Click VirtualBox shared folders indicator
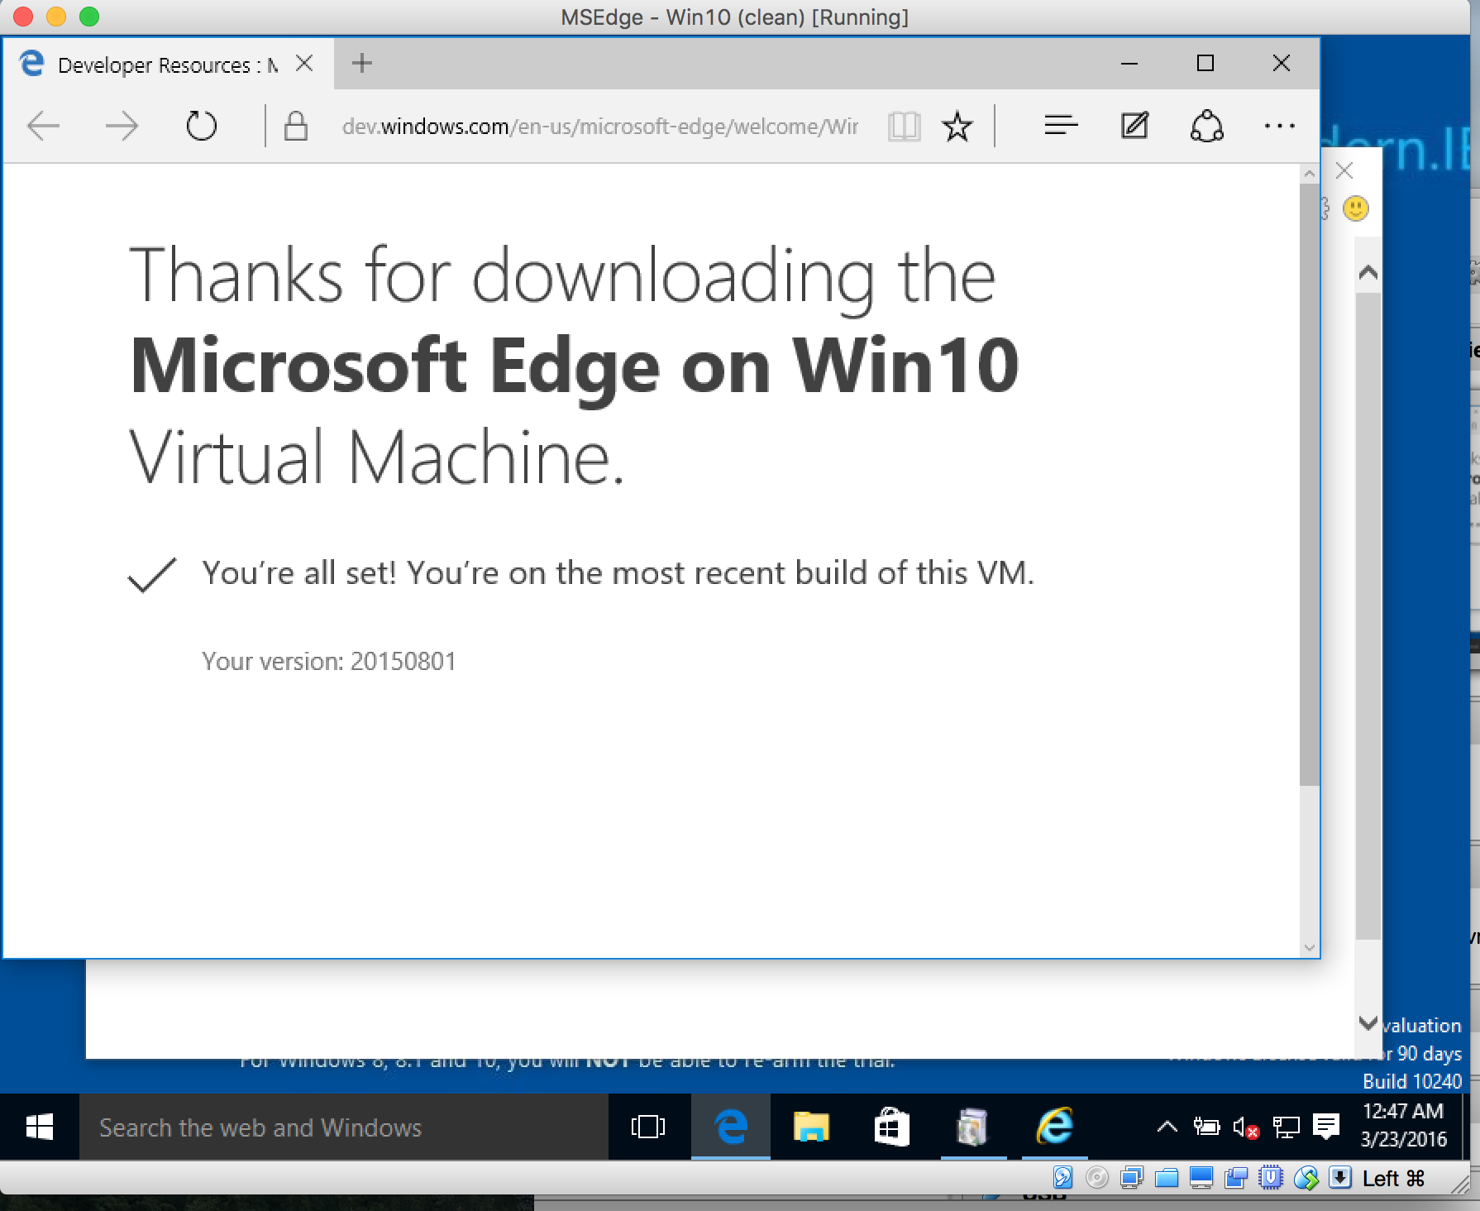Screen dimensions: 1480x1211 click(1167, 1178)
